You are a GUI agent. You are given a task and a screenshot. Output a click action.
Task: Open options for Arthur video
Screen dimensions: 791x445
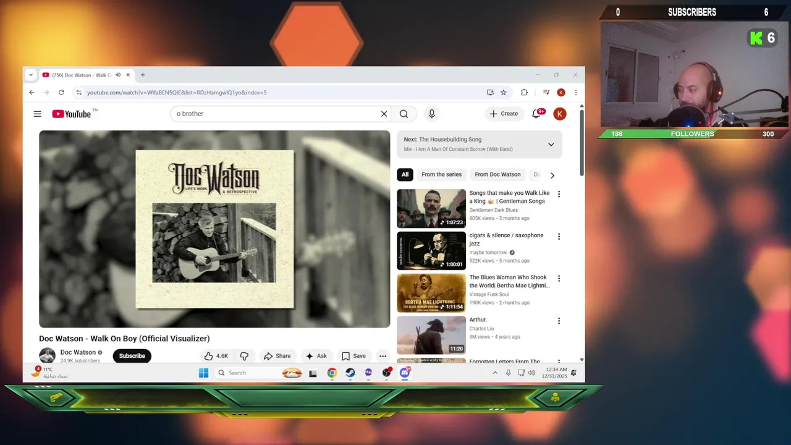(x=559, y=321)
